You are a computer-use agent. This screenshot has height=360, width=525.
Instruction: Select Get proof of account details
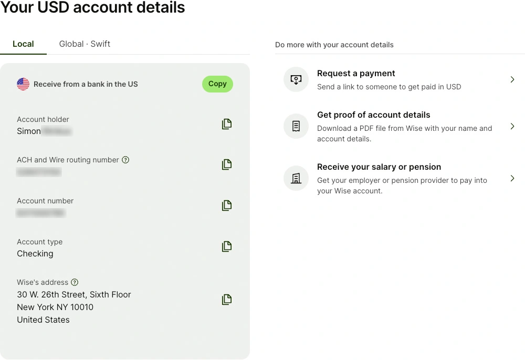[373, 115]
